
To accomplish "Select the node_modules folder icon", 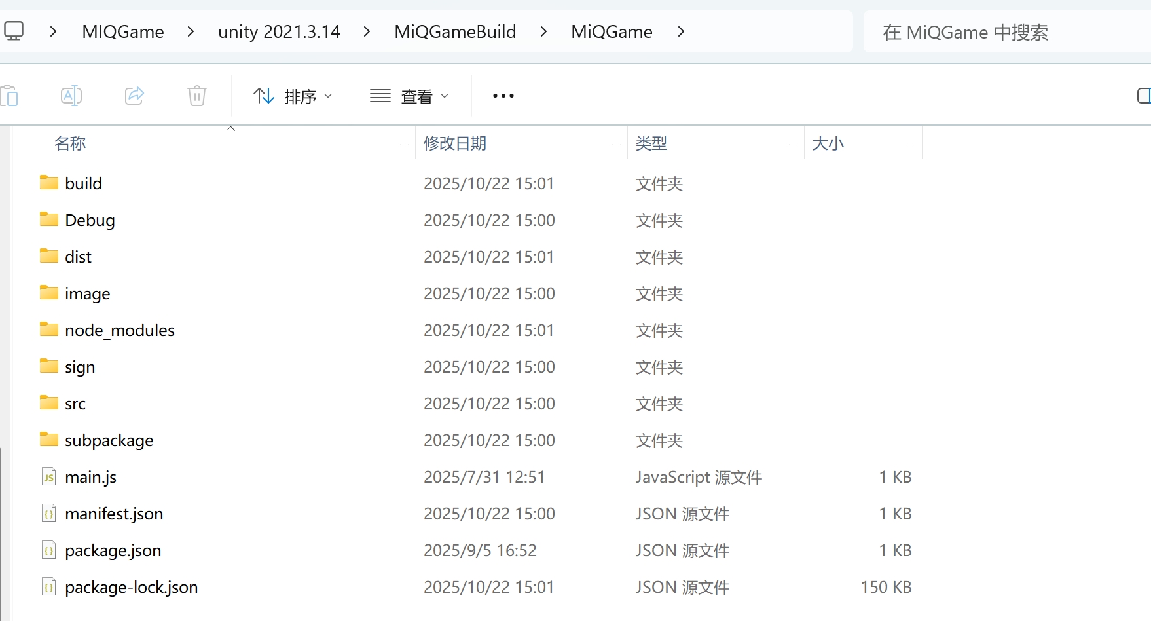I will click(49, 329).
